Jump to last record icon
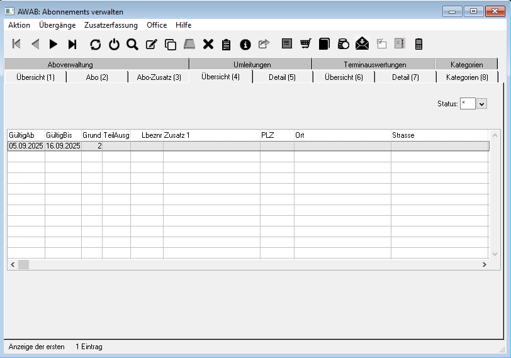The image size is (511, 358). pyautogui.click(x=72, y=44)
